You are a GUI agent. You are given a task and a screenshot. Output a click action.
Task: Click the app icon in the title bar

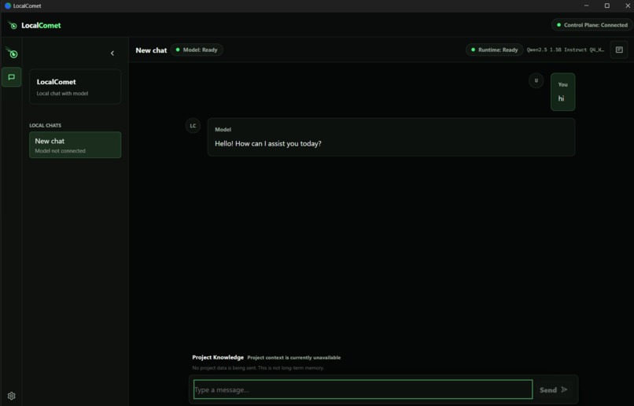(x=8, y=6)
